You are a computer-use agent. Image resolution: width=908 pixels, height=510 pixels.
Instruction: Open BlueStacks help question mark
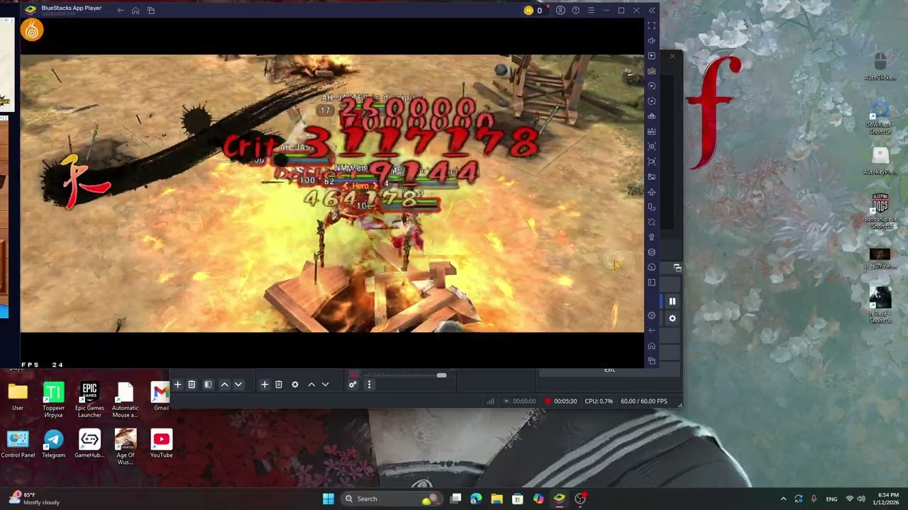pyautogui.click(x=575, y=11)
